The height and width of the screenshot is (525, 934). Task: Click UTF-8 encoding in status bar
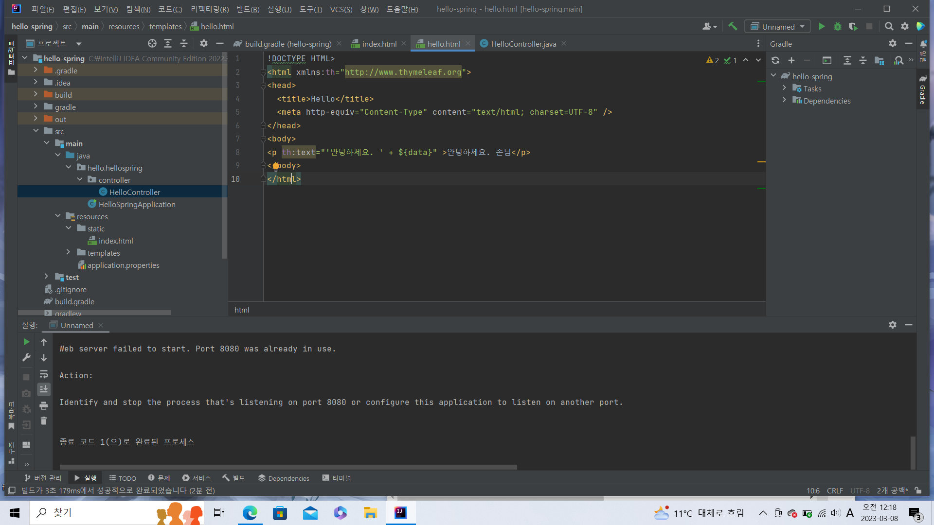coord(860,491)
